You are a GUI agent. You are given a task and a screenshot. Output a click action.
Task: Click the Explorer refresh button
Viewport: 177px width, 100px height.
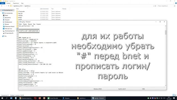155,6
